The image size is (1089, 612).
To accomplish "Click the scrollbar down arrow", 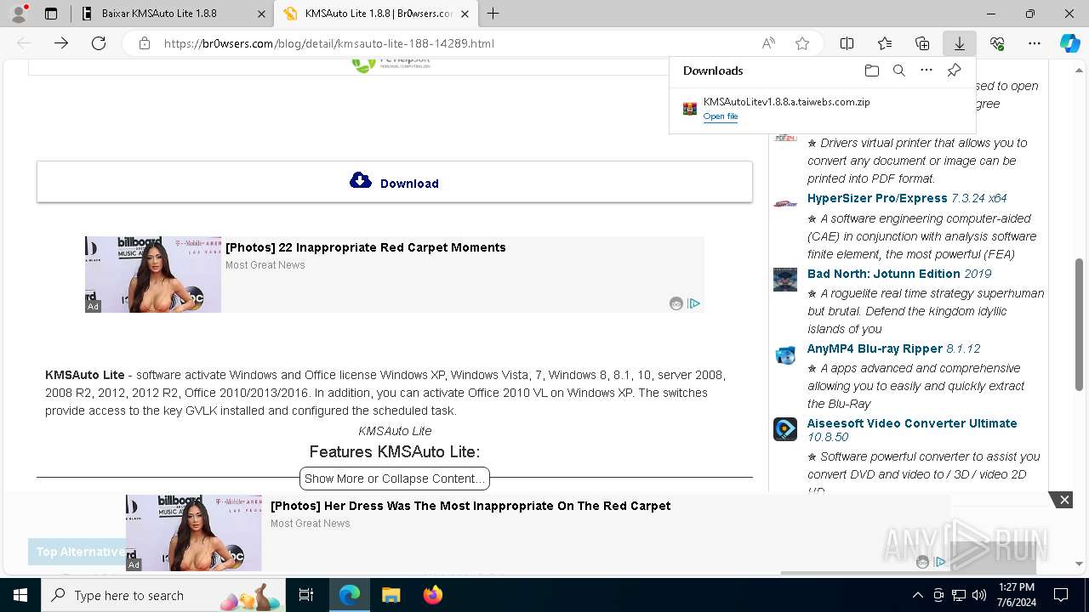I will coord(1080,564).
